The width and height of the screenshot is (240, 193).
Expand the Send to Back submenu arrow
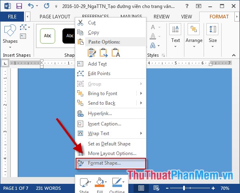click(x=141, y=103)
